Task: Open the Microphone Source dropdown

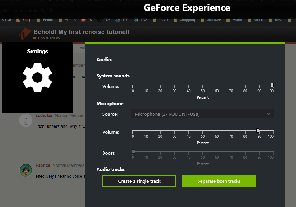Action: 202,114
